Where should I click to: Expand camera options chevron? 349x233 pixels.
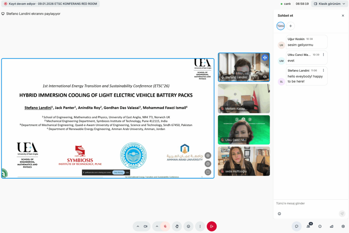point(138,226)
